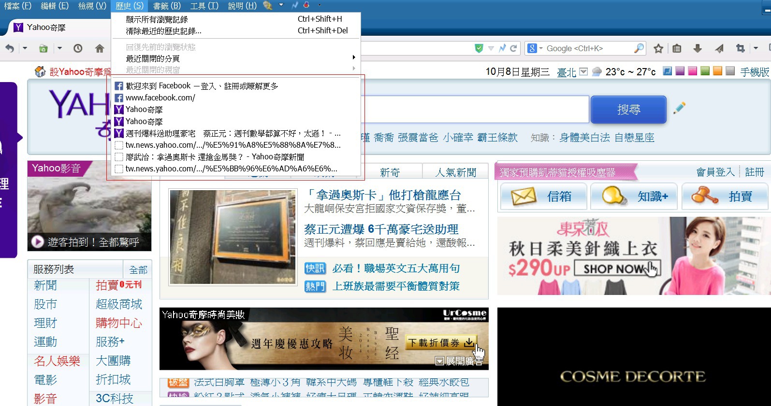Open the 說明 (H) menu
The image size is (771, 406).
tap(242, 6)
